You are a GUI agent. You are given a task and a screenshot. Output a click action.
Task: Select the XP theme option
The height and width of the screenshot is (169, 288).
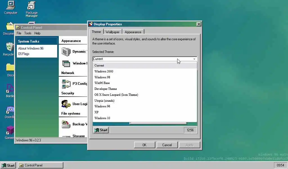pyautogui.click(x=145, y=112)
